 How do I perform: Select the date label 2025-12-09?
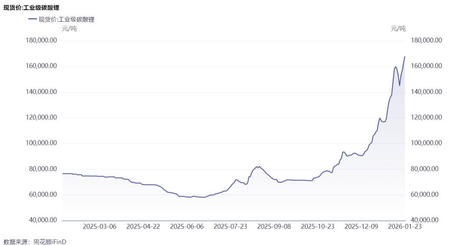(x=361, y=226)
